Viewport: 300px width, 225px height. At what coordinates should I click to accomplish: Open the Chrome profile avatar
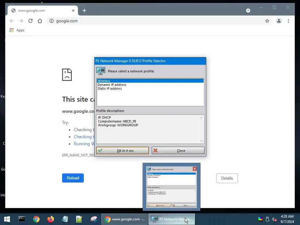pyautogui.click(x=279, y=21)
